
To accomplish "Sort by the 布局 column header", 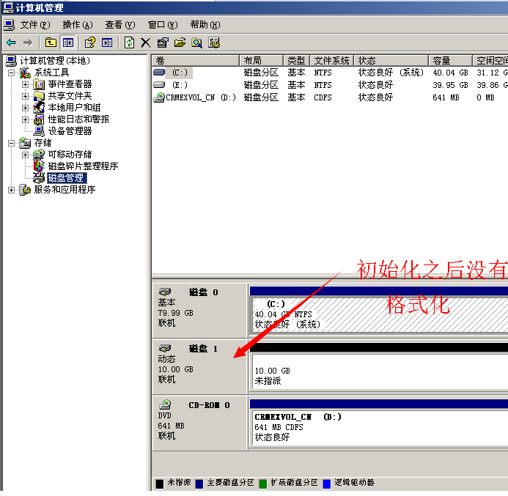I will click(261, 61).
